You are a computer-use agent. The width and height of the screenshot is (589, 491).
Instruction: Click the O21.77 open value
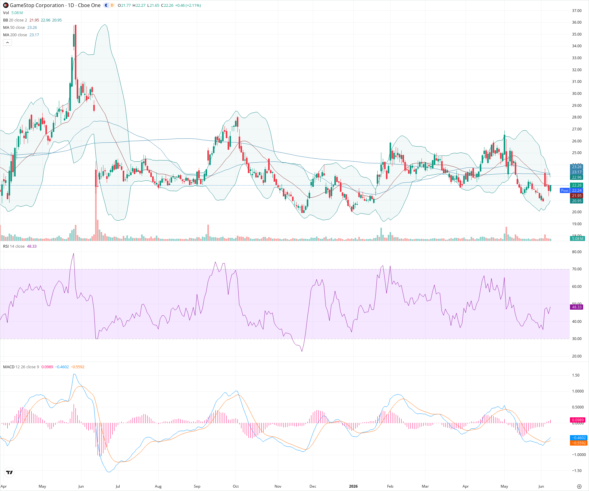pyautogui.click(x=124, y=6)
